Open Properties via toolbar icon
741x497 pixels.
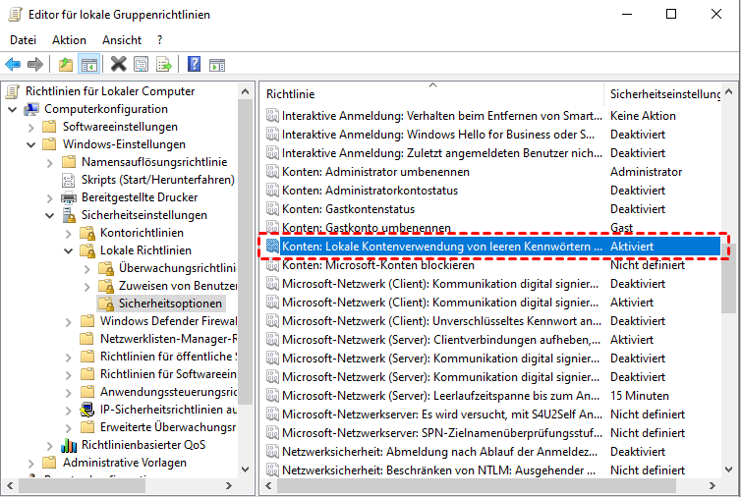pyautogui.click(x=142, y=65)
